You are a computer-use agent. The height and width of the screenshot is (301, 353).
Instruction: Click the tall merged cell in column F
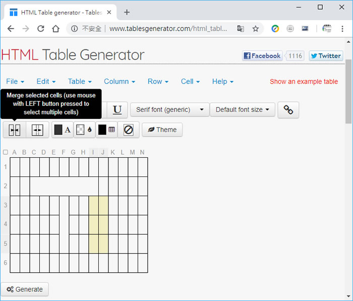64,224
